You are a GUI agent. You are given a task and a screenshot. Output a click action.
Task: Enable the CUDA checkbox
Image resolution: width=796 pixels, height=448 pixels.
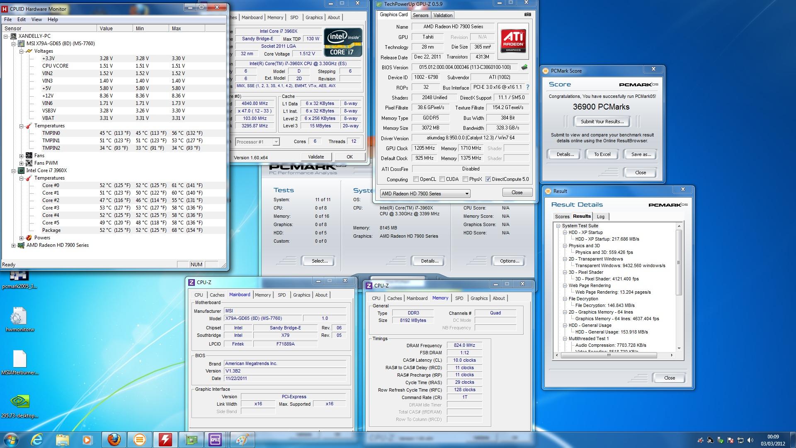click(x=442, y=179)
